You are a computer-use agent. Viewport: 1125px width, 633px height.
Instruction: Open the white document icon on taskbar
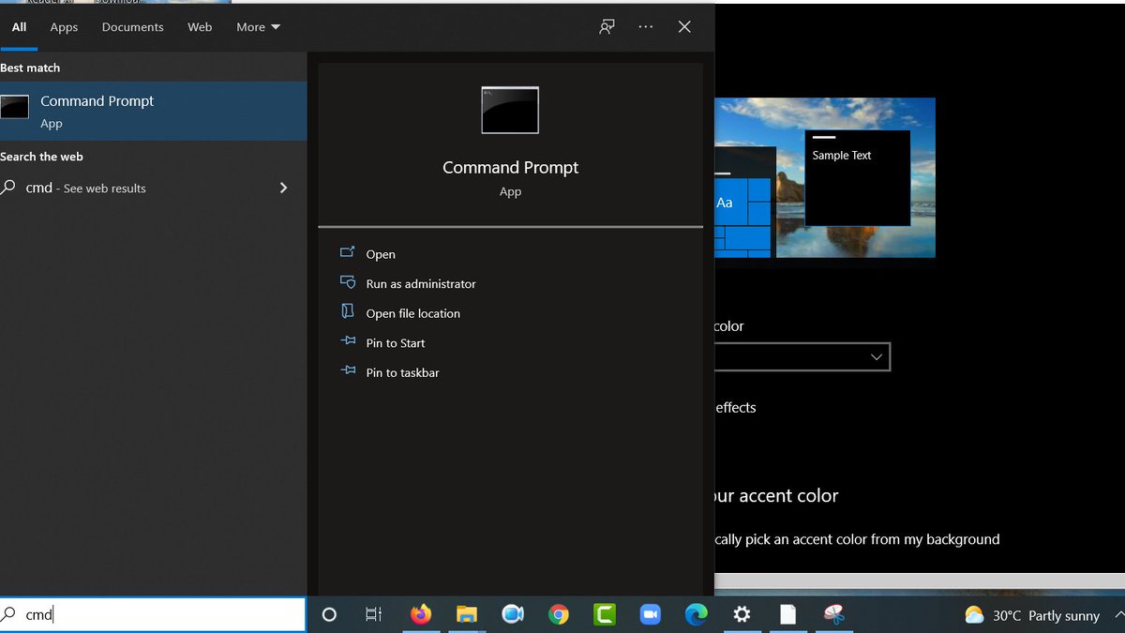(787, 614)
